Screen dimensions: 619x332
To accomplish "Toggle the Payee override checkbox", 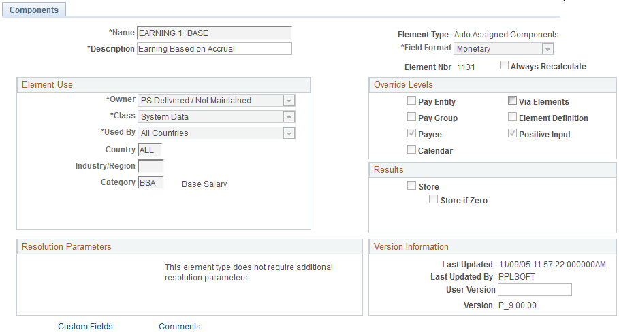I will [411, 133].
